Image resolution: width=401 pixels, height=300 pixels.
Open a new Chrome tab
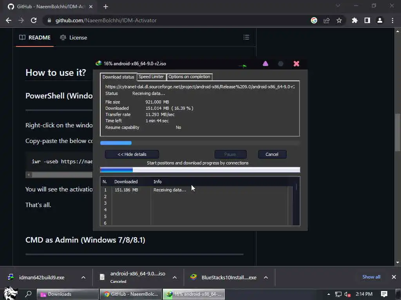[x=106, y=7]
